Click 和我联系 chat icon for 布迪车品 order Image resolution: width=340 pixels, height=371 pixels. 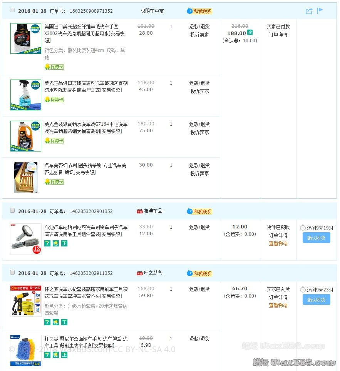199,211
